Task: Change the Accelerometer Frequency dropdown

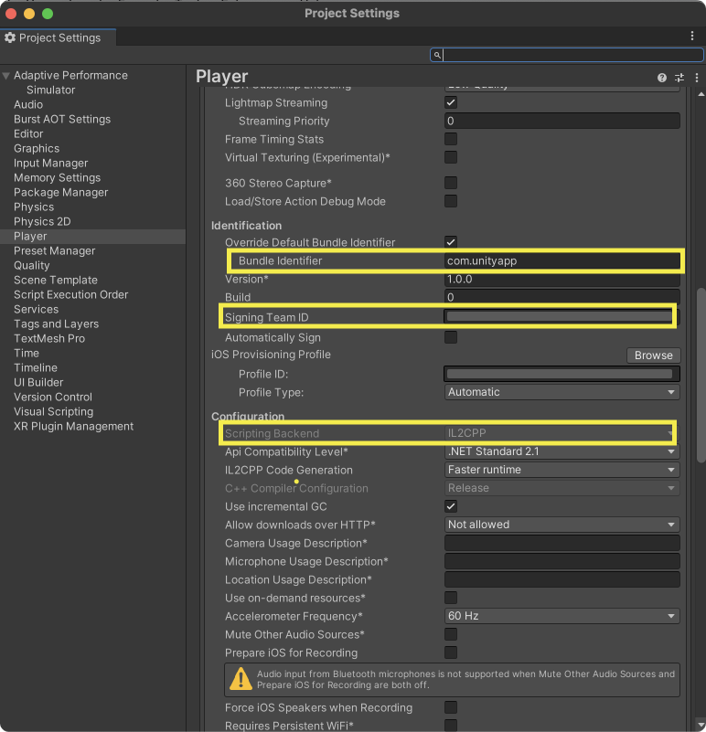Action: point(562,616)
